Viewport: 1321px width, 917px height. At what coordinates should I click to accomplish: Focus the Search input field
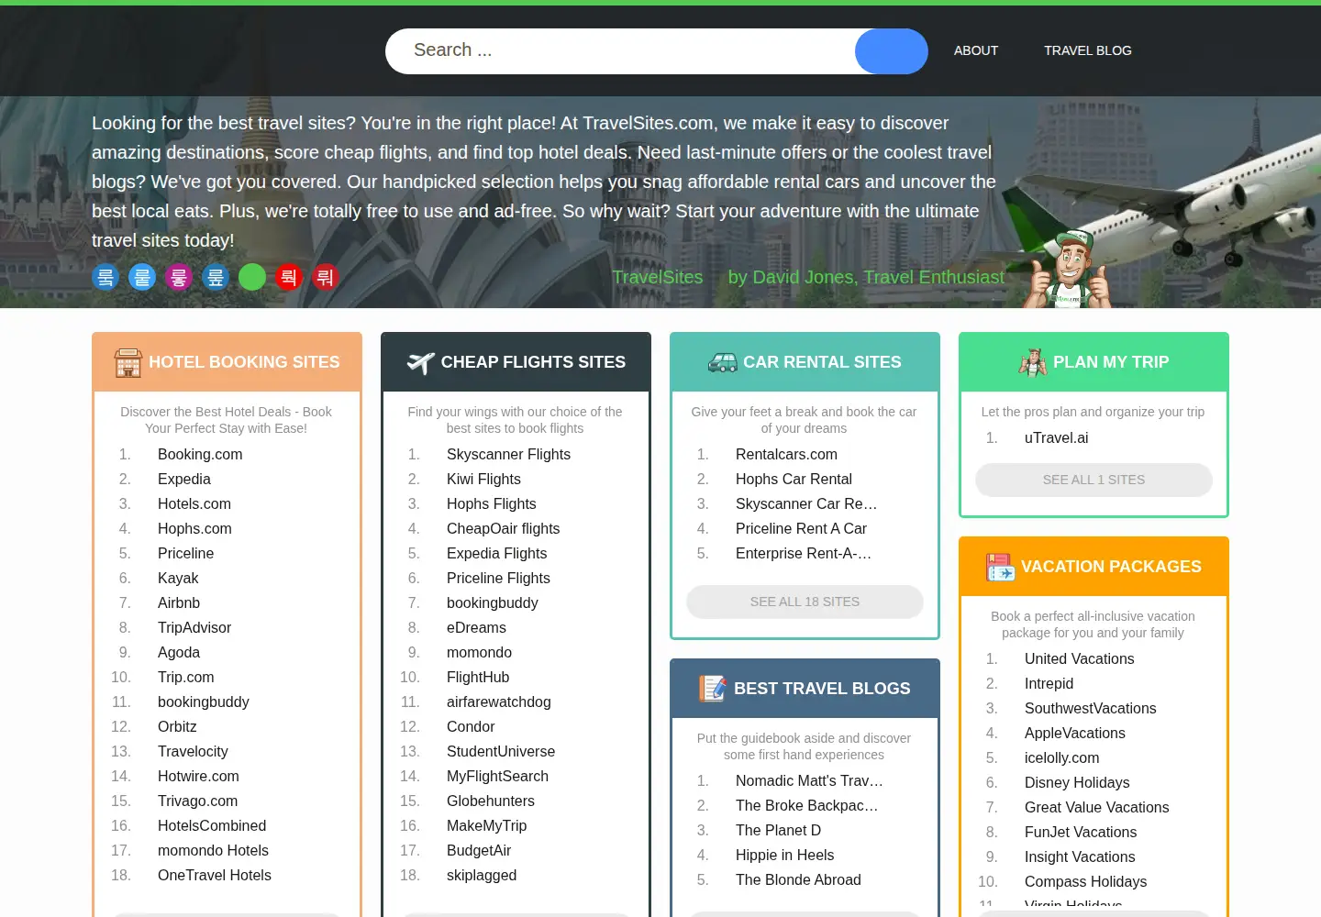point(620,51)
